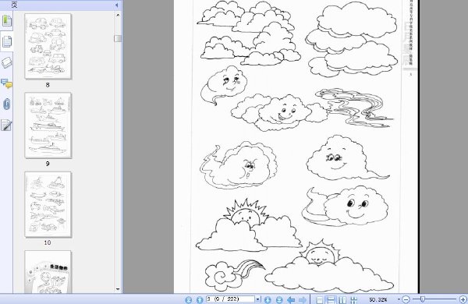Open the Comments panel speech-bubble icon
Screen dimensions: 468x304
click(6, 83)
